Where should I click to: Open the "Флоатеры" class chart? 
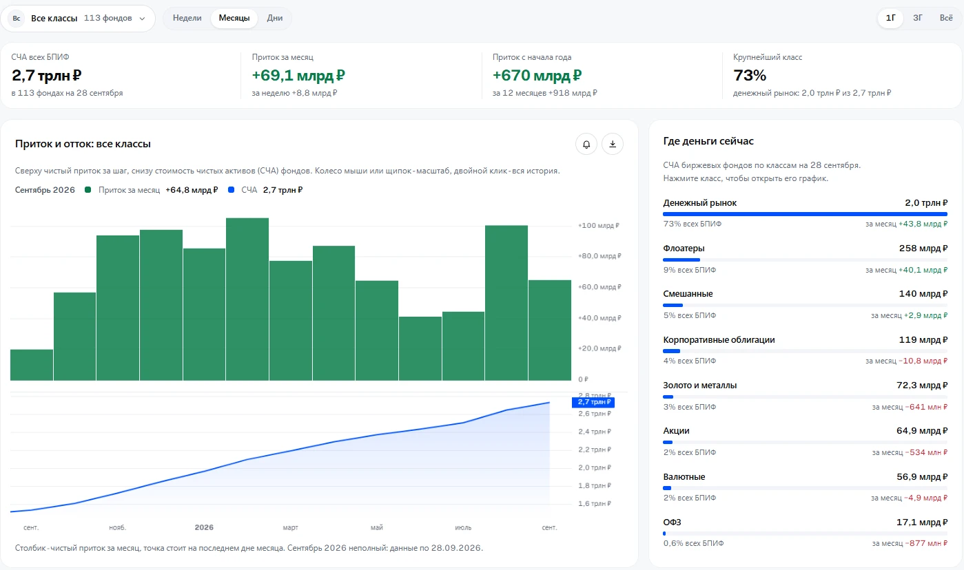pyautogui.click(x=805, y=259)
